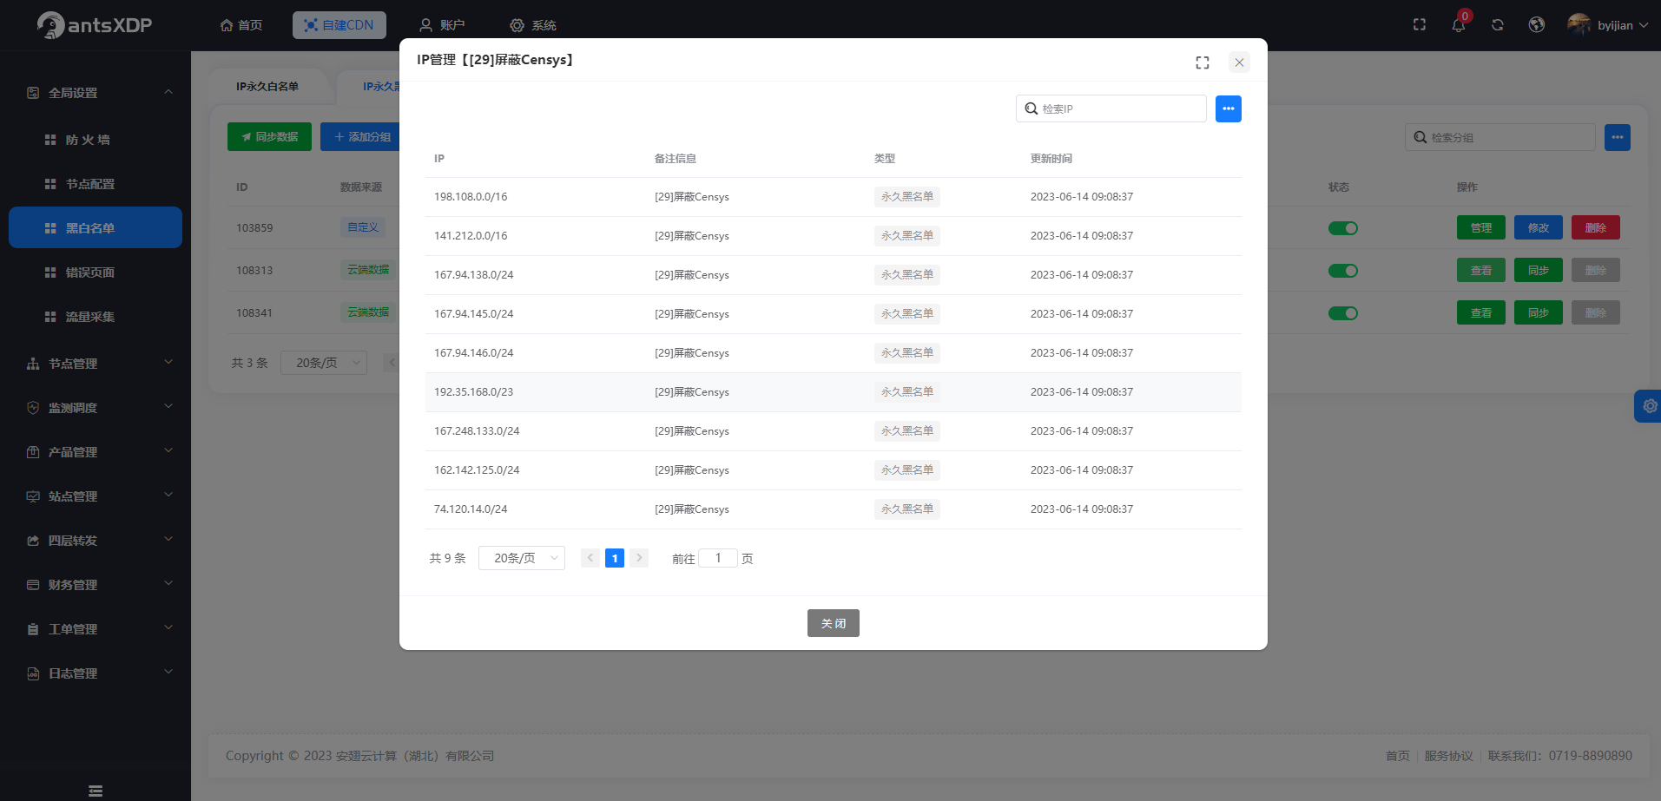The height and width of the screenshot is (801, 1661).
Task: Click the 前往 page number input
Action: pos(718,558)
